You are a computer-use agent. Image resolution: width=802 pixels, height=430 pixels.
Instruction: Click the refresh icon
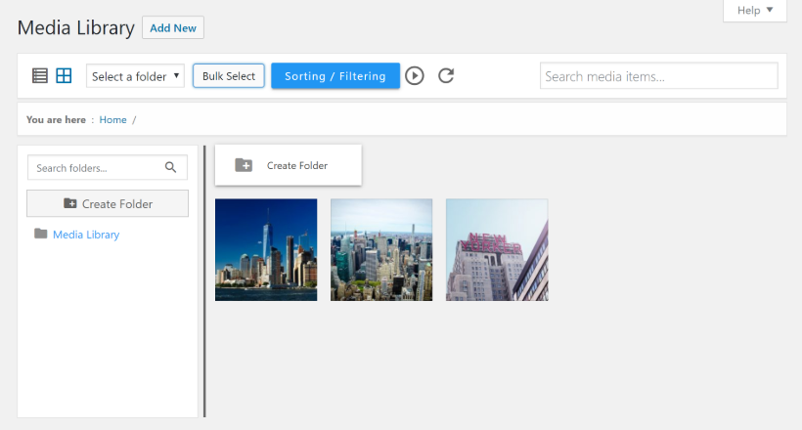point(446,75)
